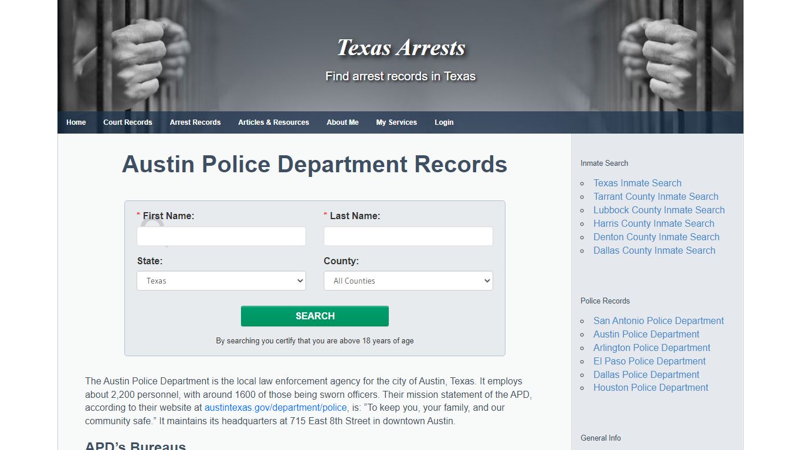This screenshot has height=450, width=801.
Task: Expand the State dropdown showing Texas
Action: coord(221,281)
